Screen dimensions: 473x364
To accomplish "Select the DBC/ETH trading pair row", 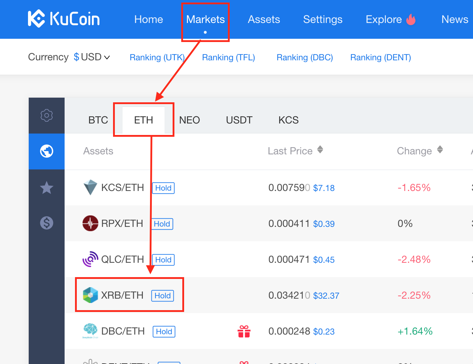I will click(269, 331).
